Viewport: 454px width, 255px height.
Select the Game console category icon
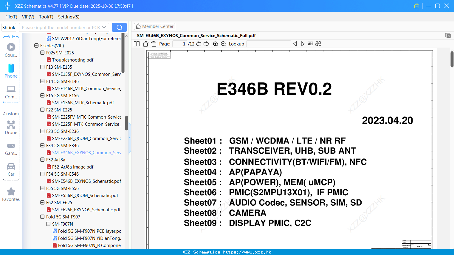11,149
